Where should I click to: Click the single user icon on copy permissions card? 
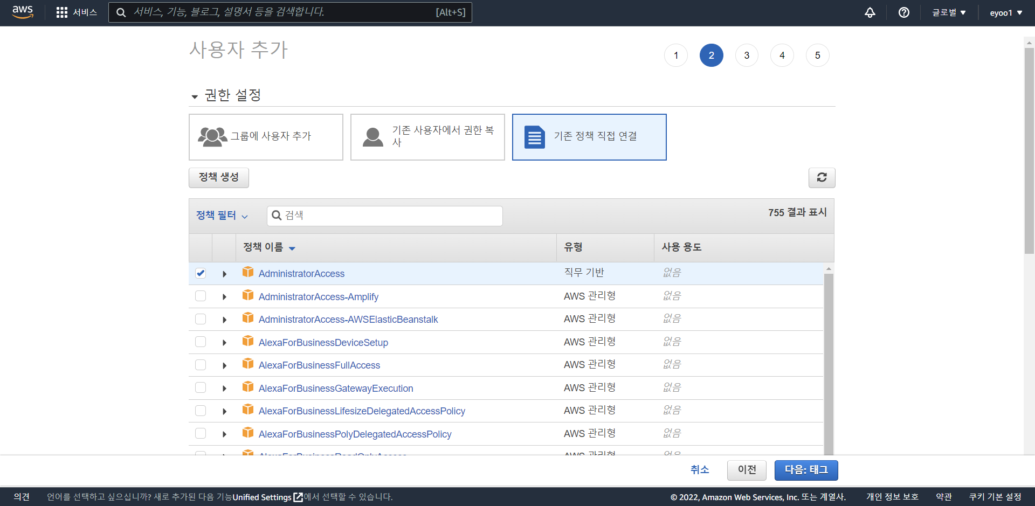[373, 137]
